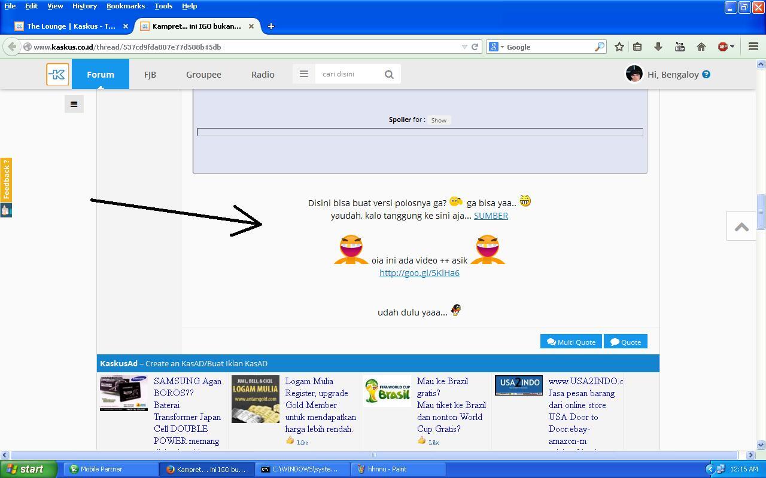Go to FJB section

coord(150,74)
